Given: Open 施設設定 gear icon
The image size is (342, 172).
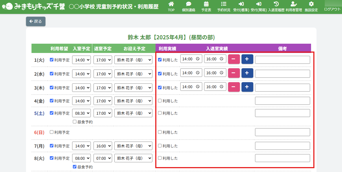Looking at the screenshot, I should [311, 4].
